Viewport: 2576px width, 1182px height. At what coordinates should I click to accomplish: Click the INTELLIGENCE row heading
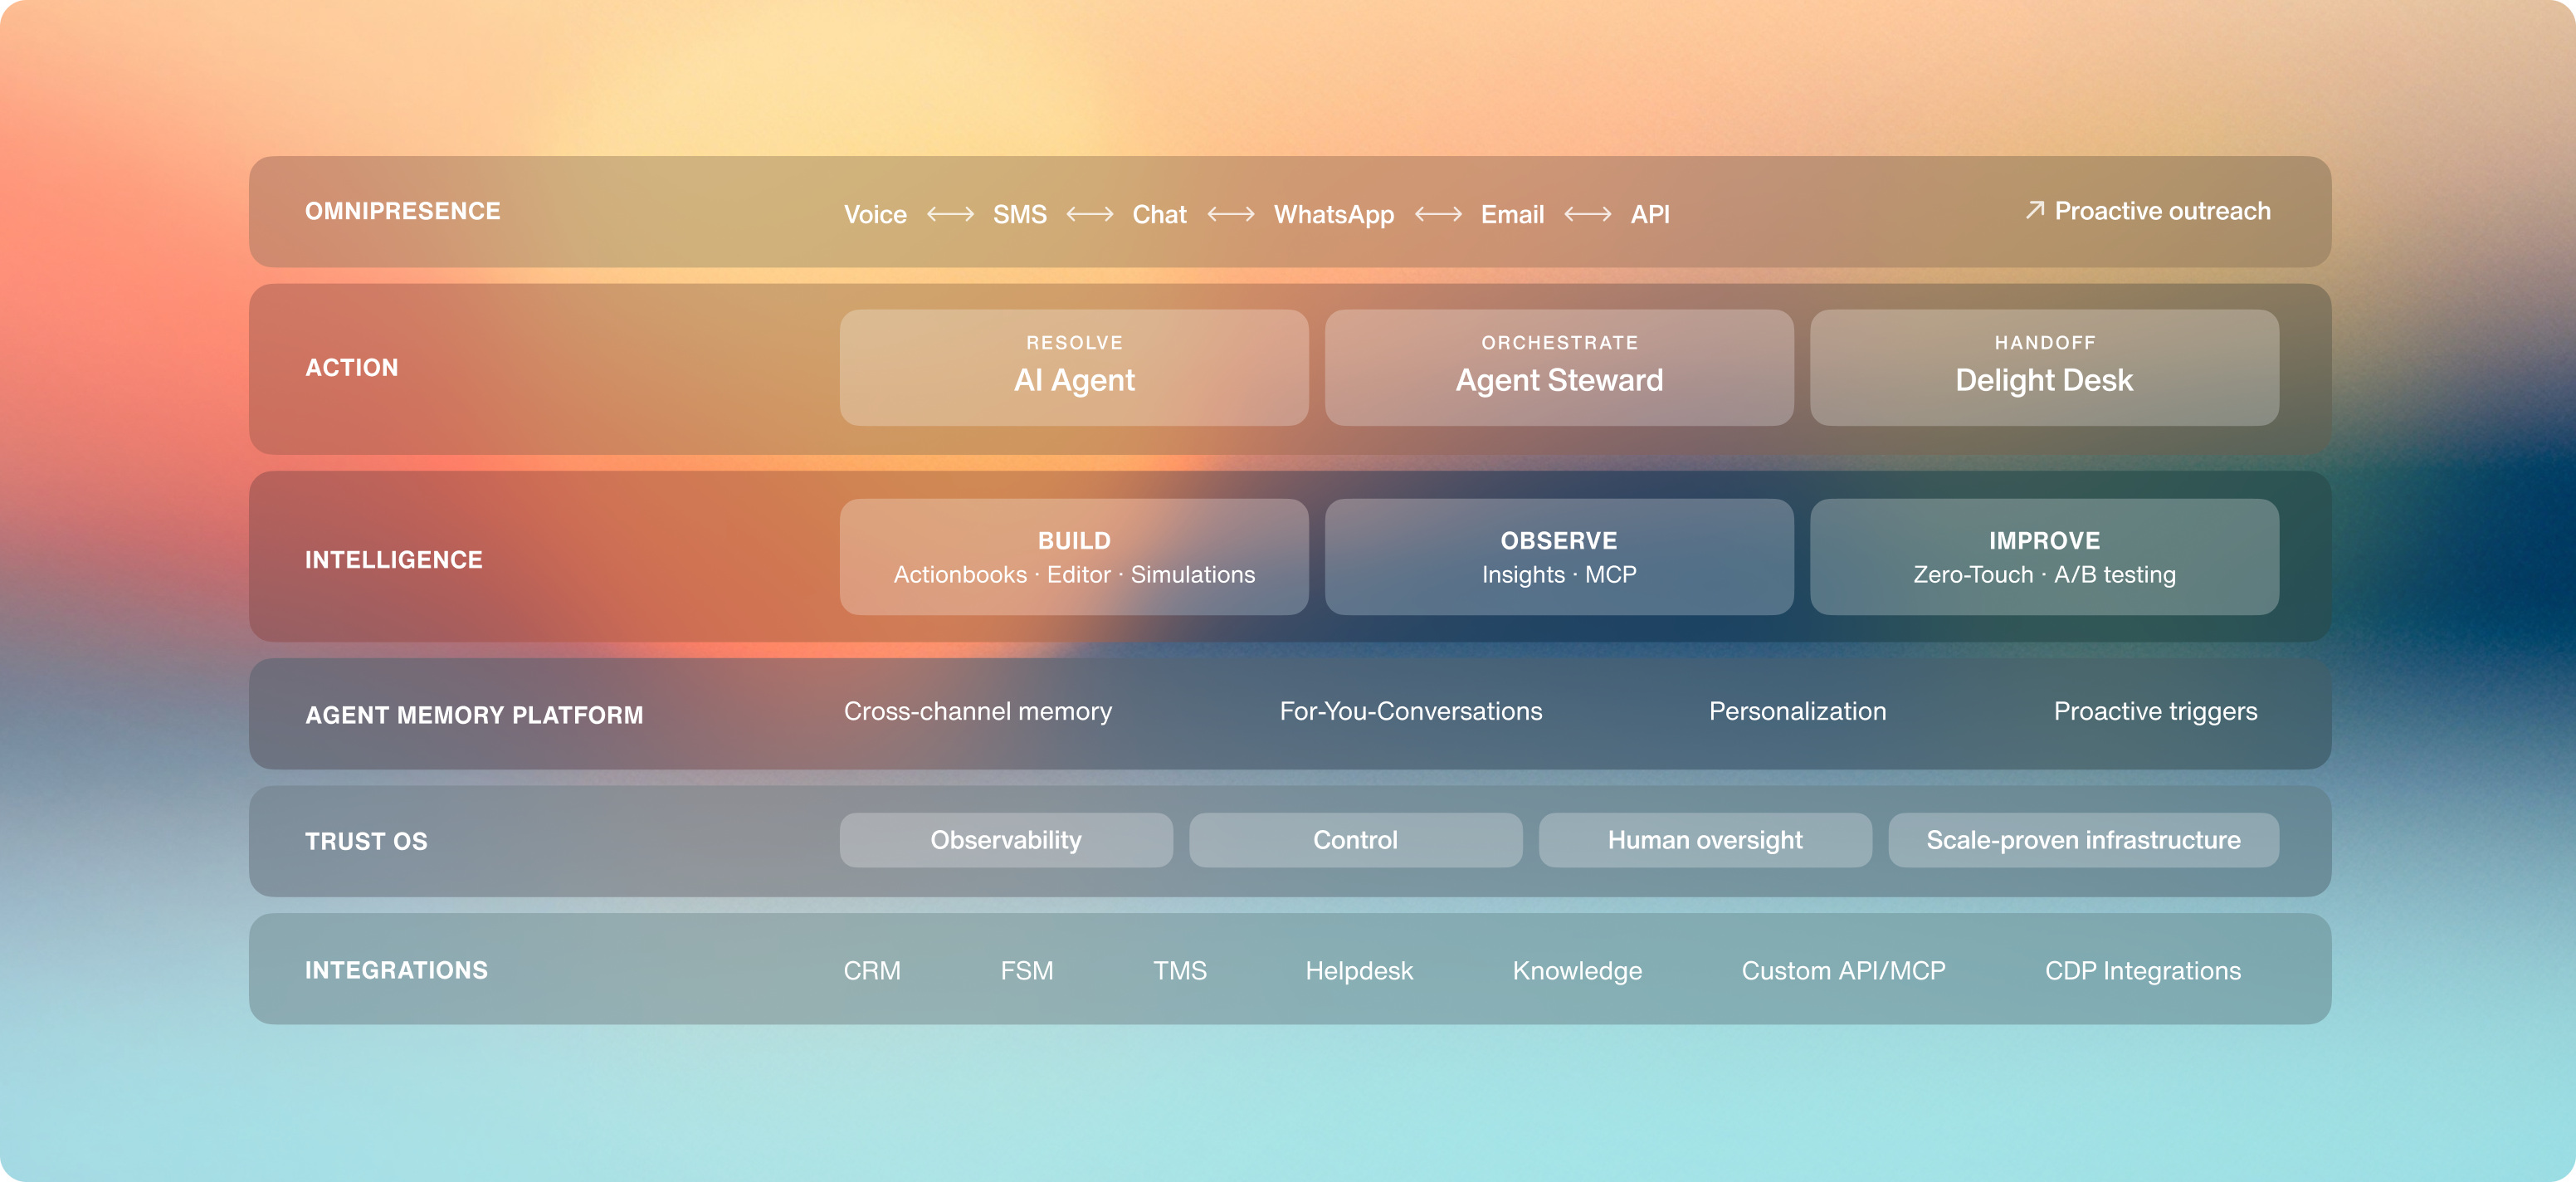coord(393,560)
